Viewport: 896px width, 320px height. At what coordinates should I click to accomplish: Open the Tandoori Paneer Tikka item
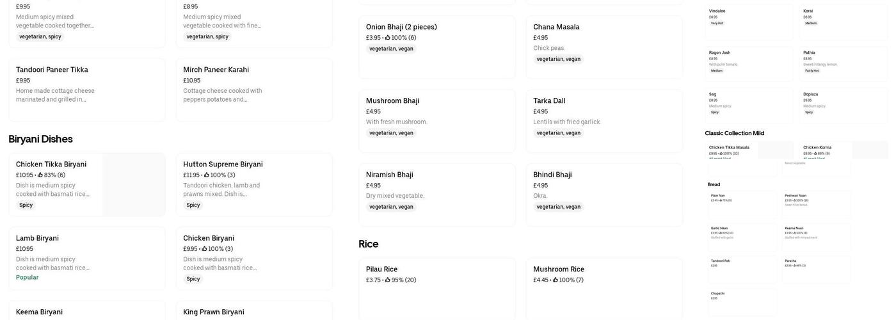[52, 70]
